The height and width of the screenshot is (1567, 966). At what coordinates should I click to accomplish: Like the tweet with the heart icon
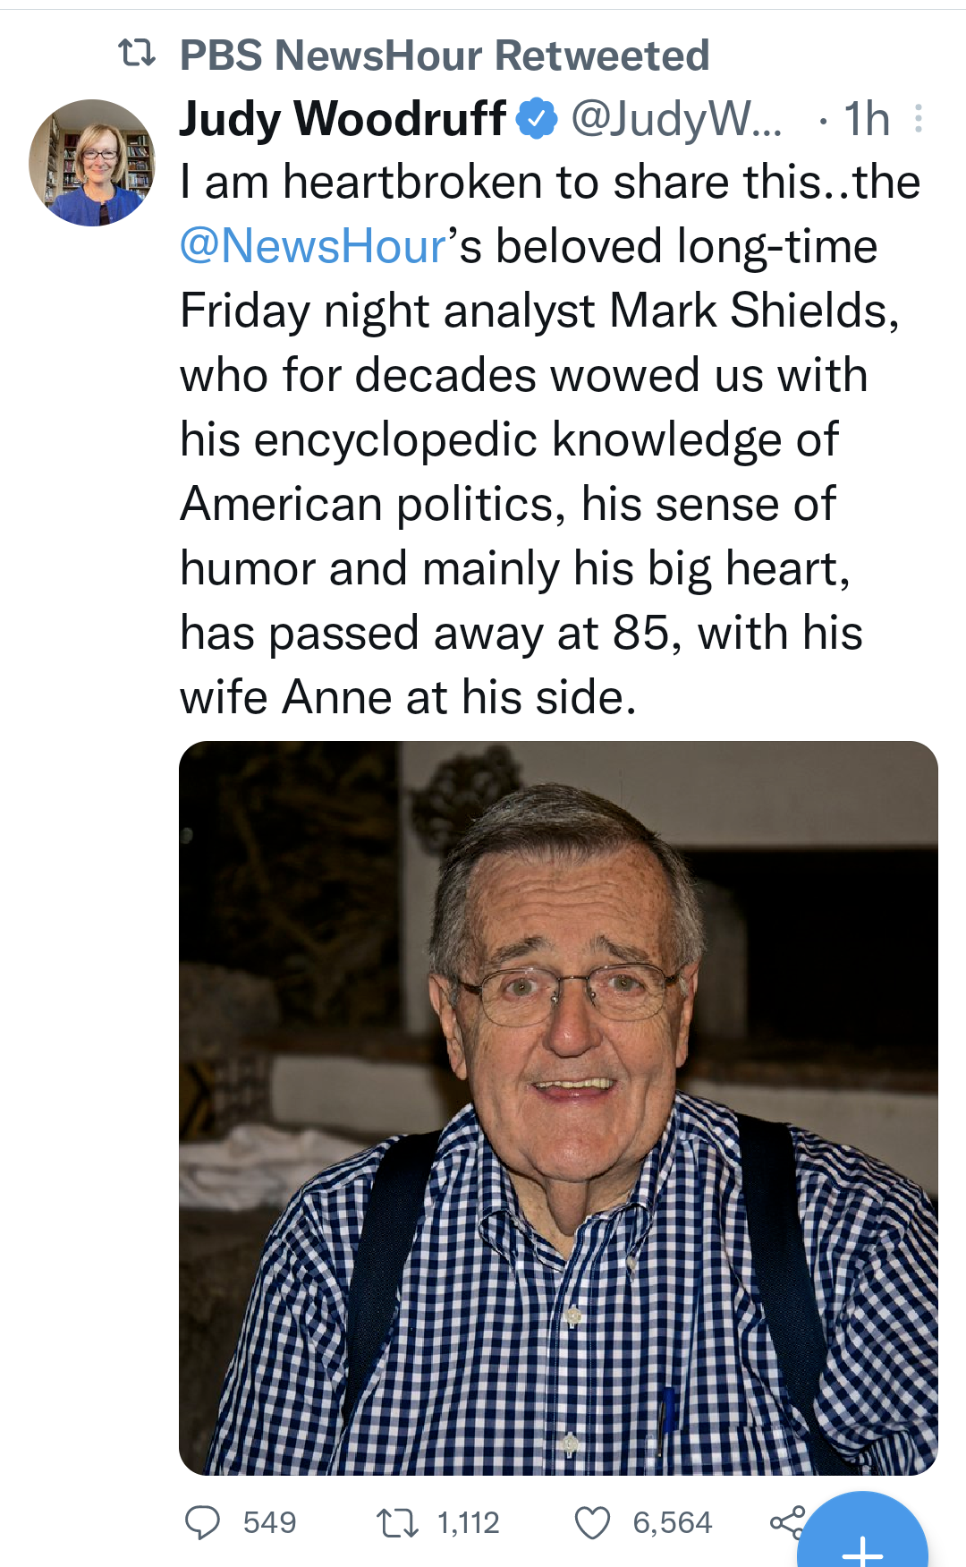[x=592, y=1522]
